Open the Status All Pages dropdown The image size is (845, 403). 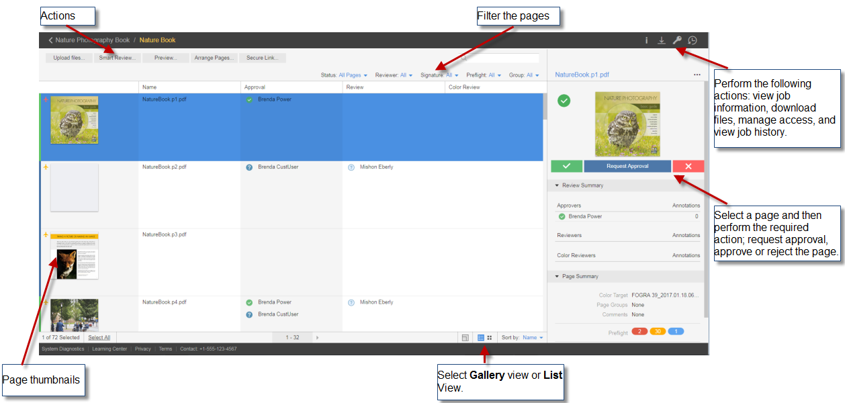click(353, 75)
